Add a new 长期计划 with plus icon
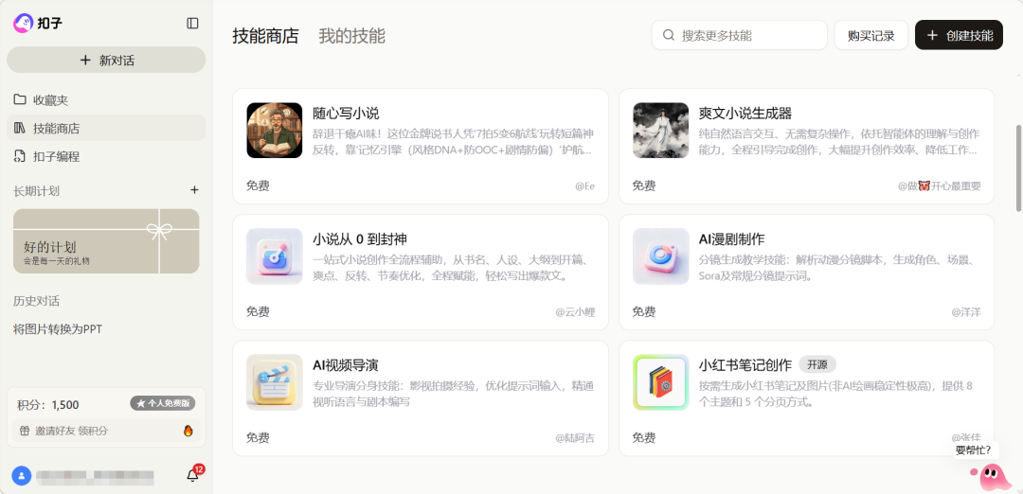 point(194,190)
